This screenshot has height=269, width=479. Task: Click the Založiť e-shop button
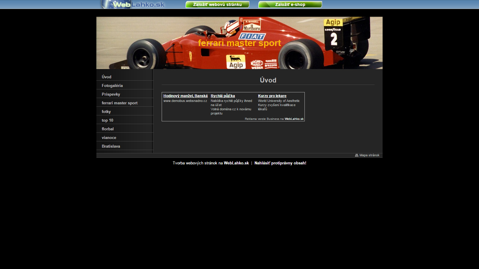click(290, 4)
